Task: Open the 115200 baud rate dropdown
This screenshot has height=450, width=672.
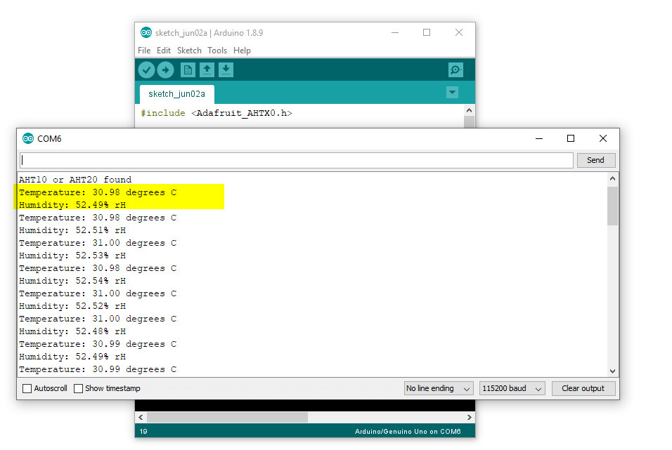Action: pyautogui.click(x=512, y=388)
